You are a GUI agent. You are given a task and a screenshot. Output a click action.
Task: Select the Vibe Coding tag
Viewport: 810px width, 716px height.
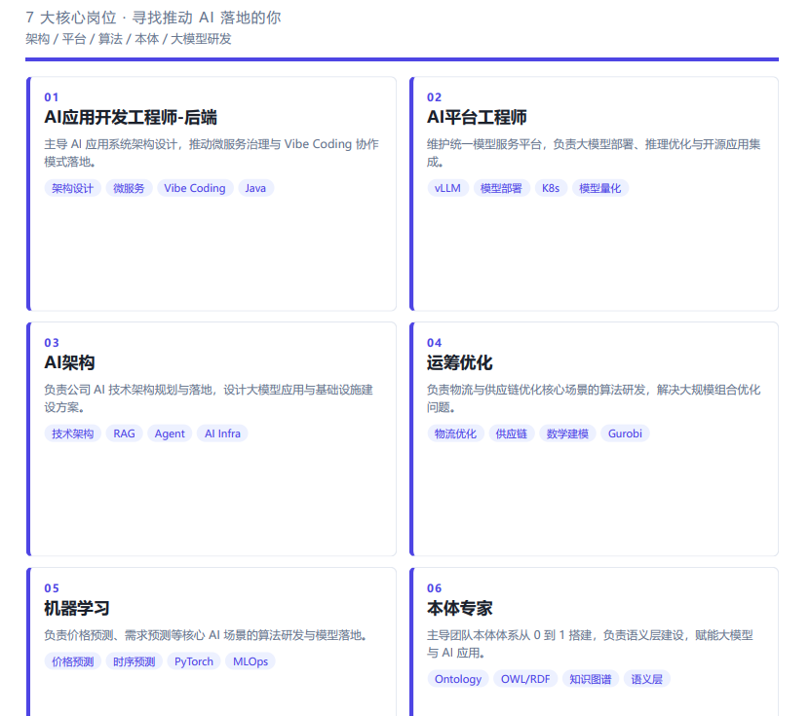pos(195,188)
